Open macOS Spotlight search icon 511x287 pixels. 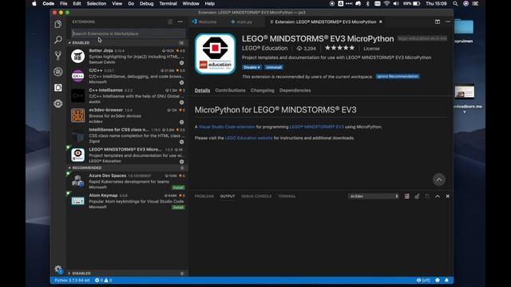point(455,3)
